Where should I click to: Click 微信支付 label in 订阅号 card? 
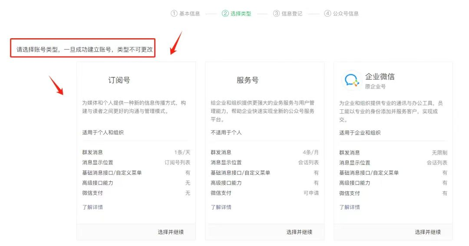click(x=93, y=193)
